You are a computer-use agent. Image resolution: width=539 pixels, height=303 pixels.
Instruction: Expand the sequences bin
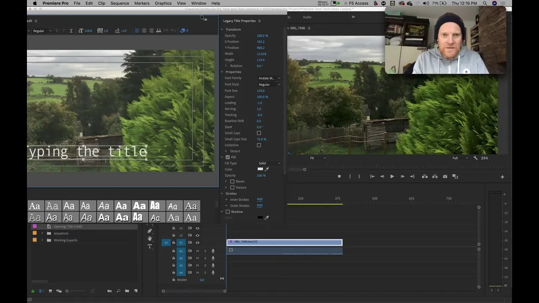(x=42, y=233)
